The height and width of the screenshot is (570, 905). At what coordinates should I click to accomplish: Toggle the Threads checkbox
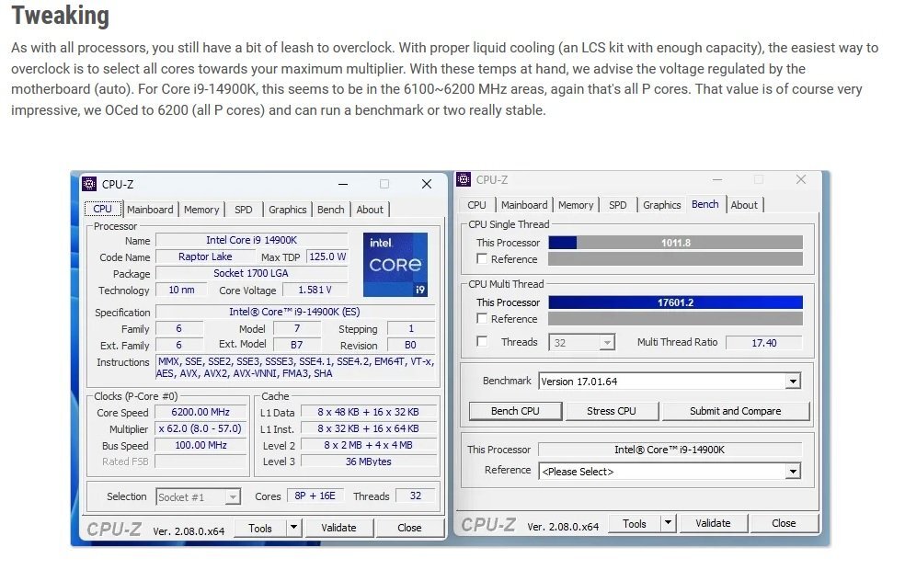click(x=482, y=341)
